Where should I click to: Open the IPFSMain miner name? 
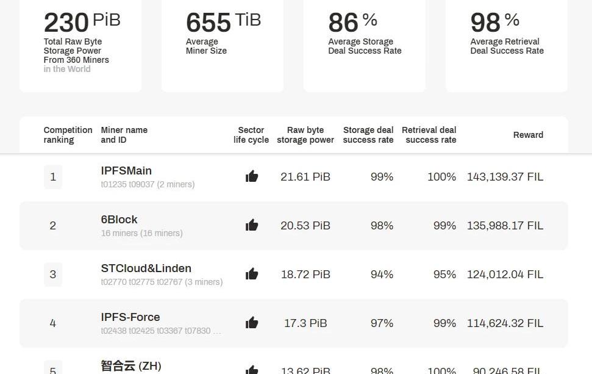click(x=126, y=171)
